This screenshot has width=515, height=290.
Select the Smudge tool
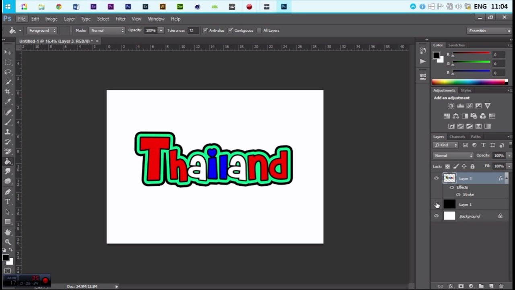pyautogui.click(x=8, y=172)
